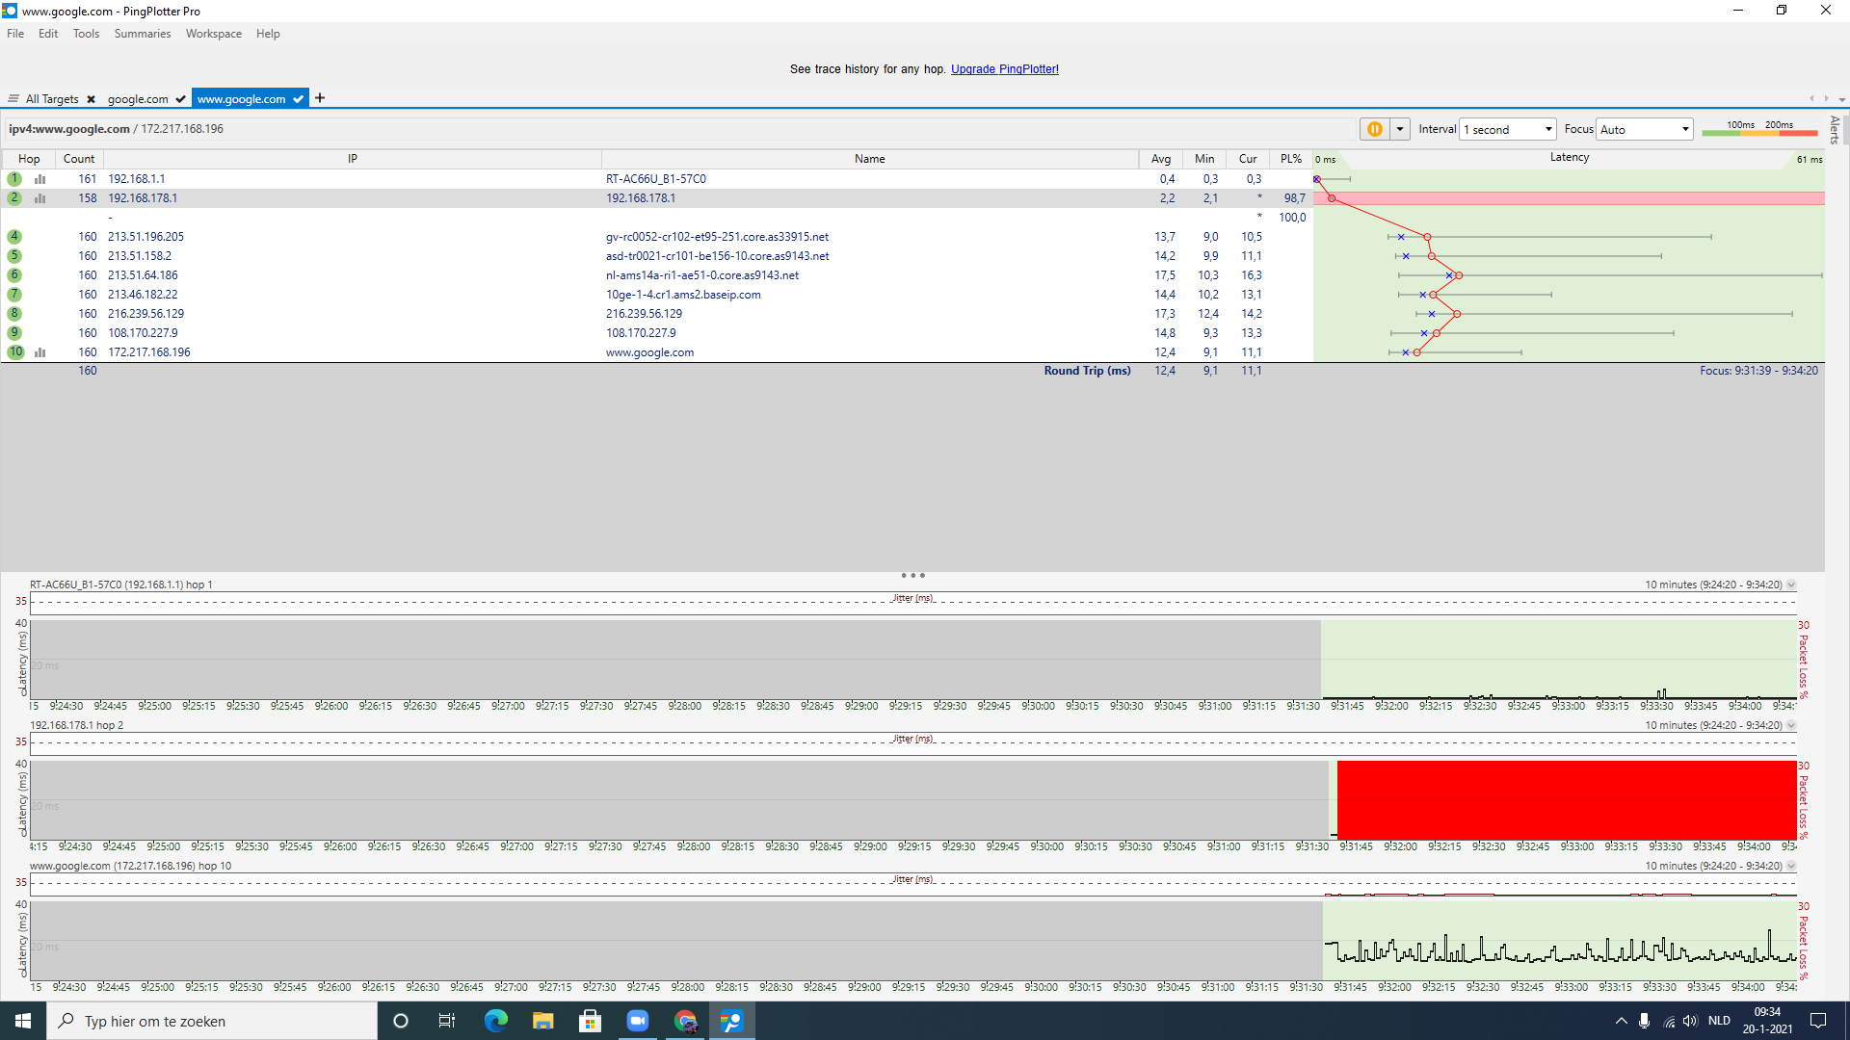The height and width of the screenshot is (1040, 1850).
Task: Open Windows notification center
Action: [x=1818, y=1021]
